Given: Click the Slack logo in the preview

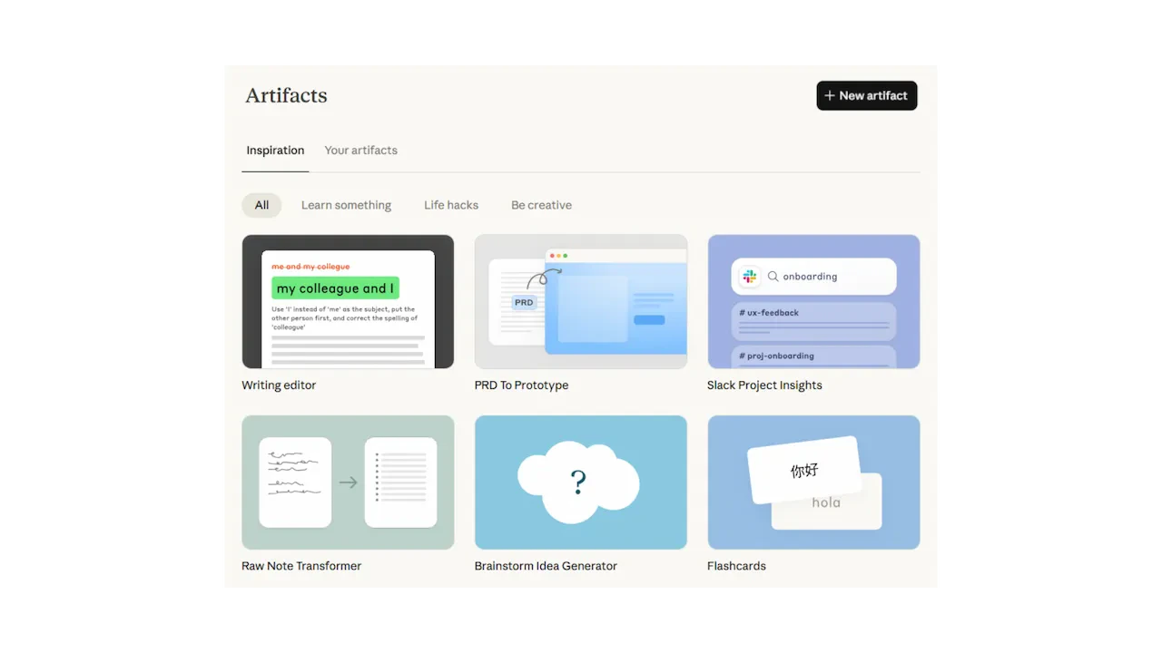Looking at the screenshot, I should (x=749, y=276).
